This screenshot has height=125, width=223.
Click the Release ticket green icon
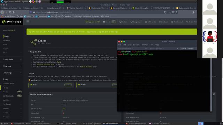(79, 85)
